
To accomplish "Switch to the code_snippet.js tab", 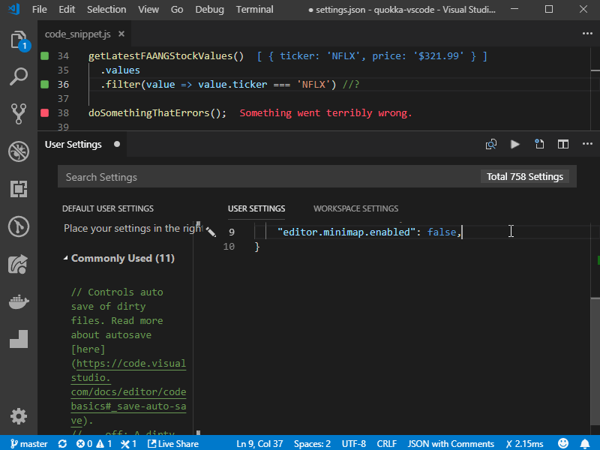I will point(78,34).
